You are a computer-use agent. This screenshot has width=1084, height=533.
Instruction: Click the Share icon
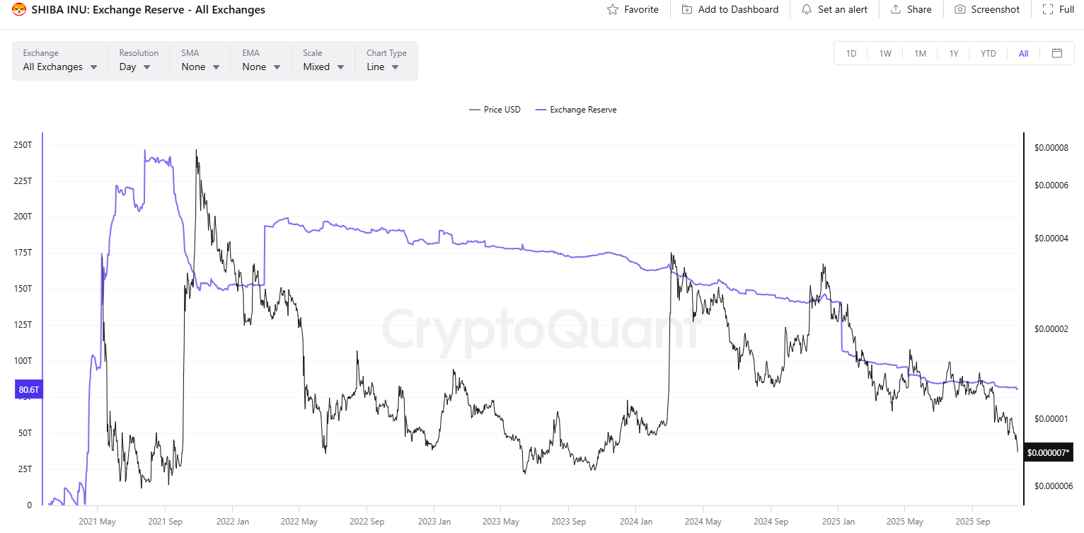coord(896,9)
